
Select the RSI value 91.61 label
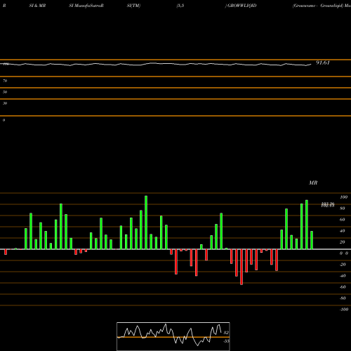323,62
